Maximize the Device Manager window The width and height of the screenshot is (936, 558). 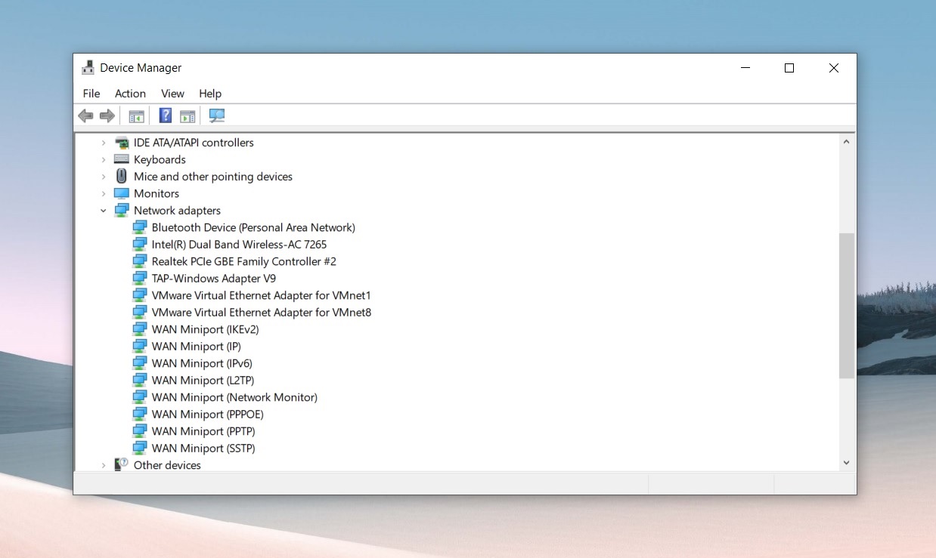pyautogui.click(x=789, y=68)
